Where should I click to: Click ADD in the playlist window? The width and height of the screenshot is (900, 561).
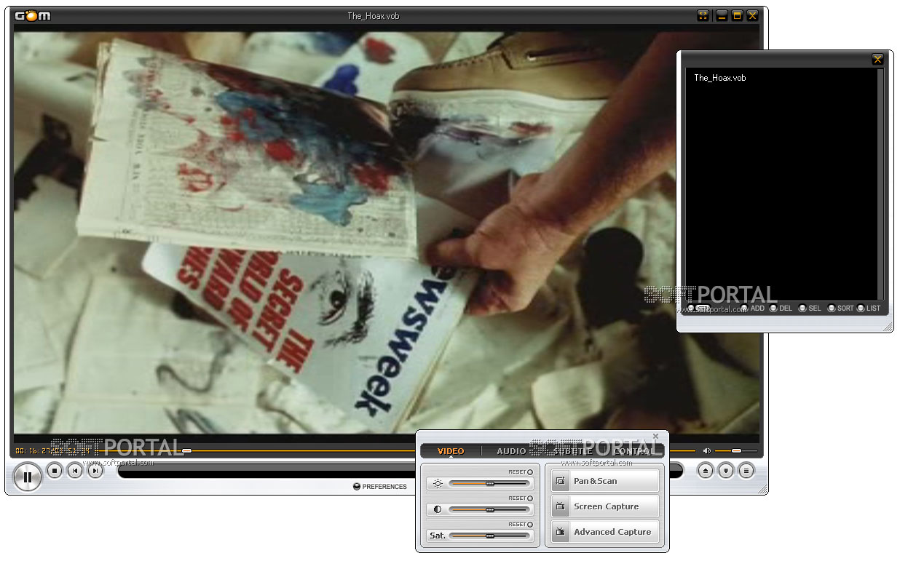[x=753, y=309]
